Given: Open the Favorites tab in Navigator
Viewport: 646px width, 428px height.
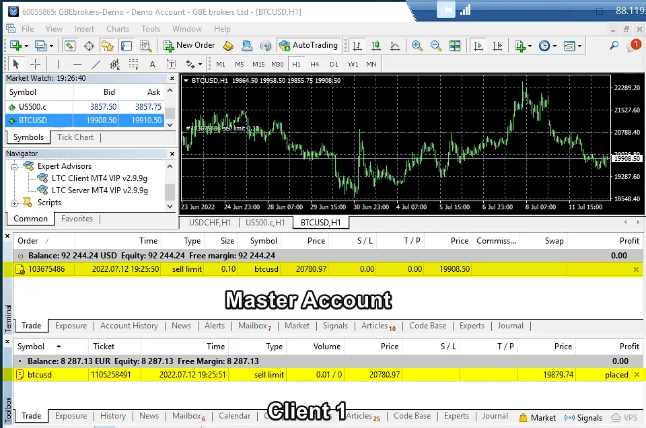Looking at the screenshot, I should (x=77, y=219).
